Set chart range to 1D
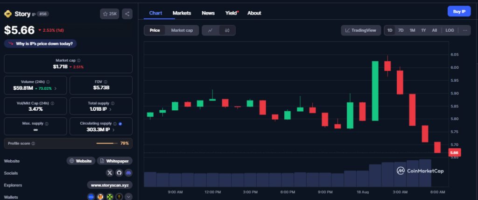The width and height of the screenshot is (478, 200). [390, 30]
